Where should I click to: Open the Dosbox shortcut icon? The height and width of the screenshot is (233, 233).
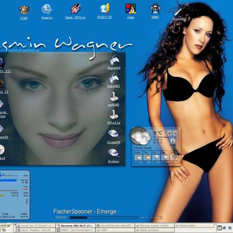[x=114, y=156]
